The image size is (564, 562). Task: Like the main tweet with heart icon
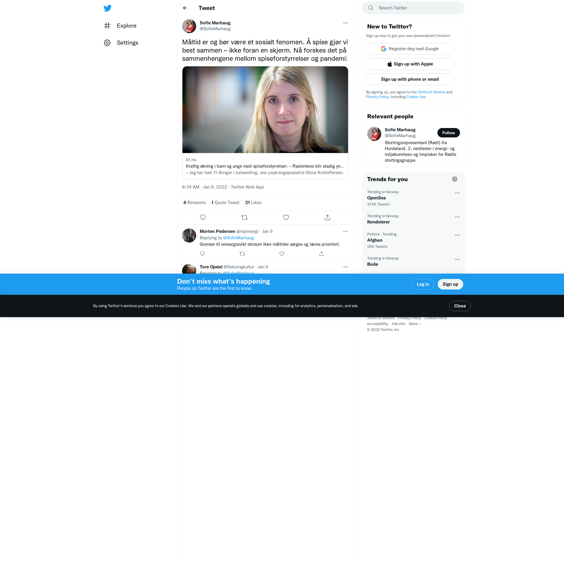pyautogui.click(x=286, y=217)
